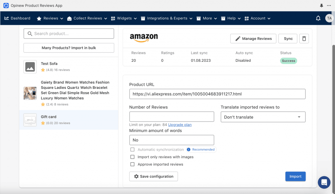
Task: Select the Gift card product
Action: (x=69, y=120)
